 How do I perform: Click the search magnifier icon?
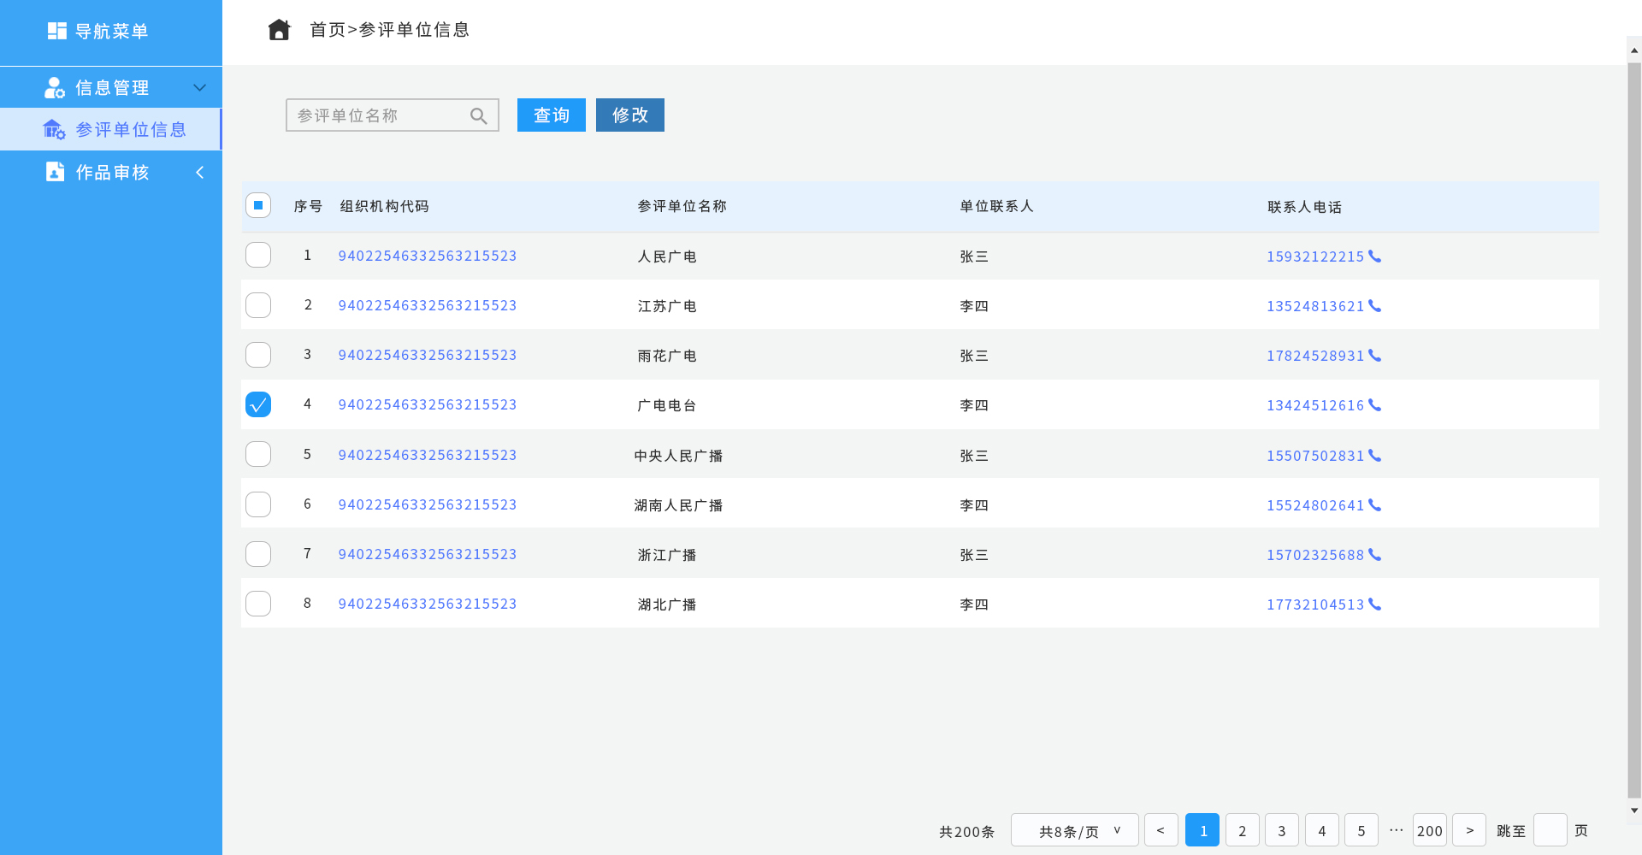[479, 116]
